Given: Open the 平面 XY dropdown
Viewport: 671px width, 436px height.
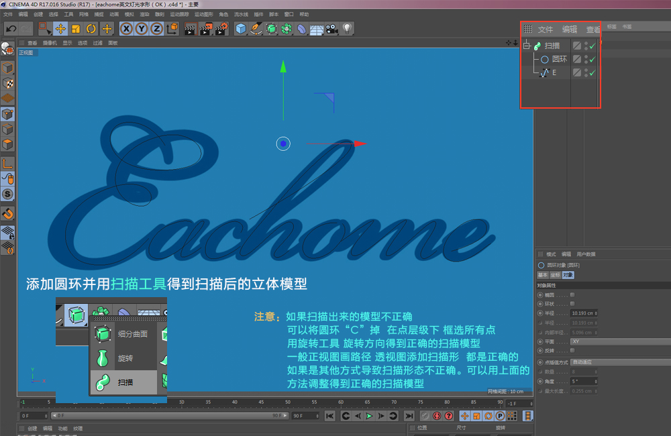Looking at the screenshot, I should click(x=621, y=341).
